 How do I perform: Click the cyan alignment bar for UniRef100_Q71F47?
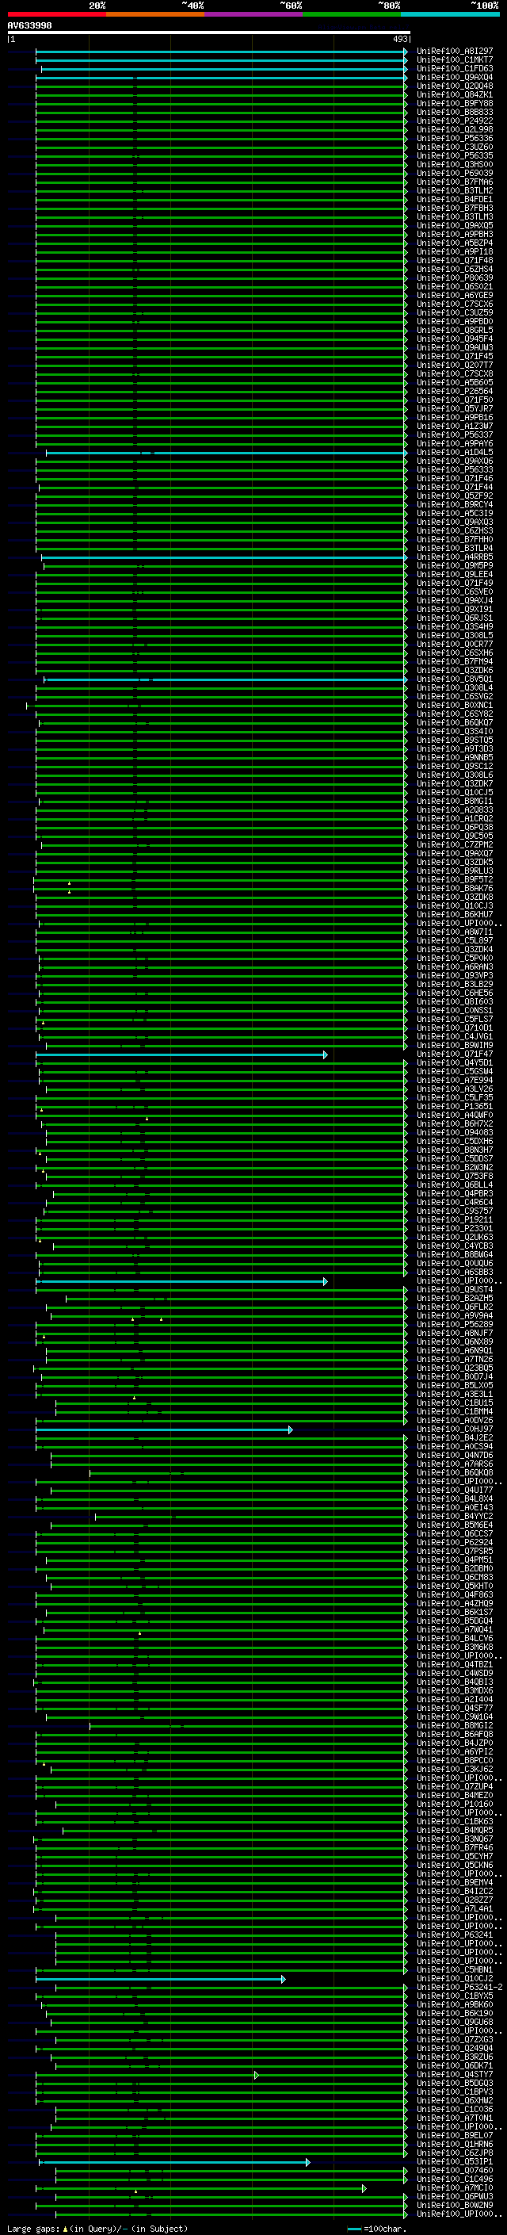(x=181, y=1055)
